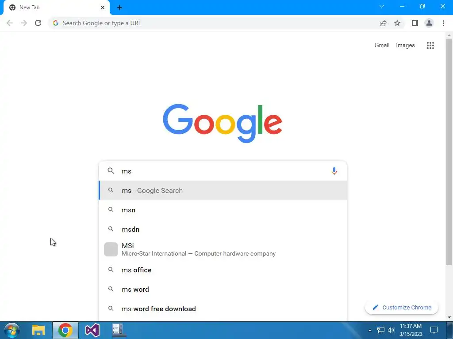This screenshot has width=453, height=339.
Task: Pick the MSi Micro-Star International suggestion
Action: [x=223, y=249]
